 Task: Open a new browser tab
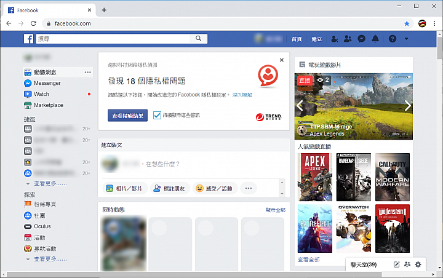(x=104, y=10)
